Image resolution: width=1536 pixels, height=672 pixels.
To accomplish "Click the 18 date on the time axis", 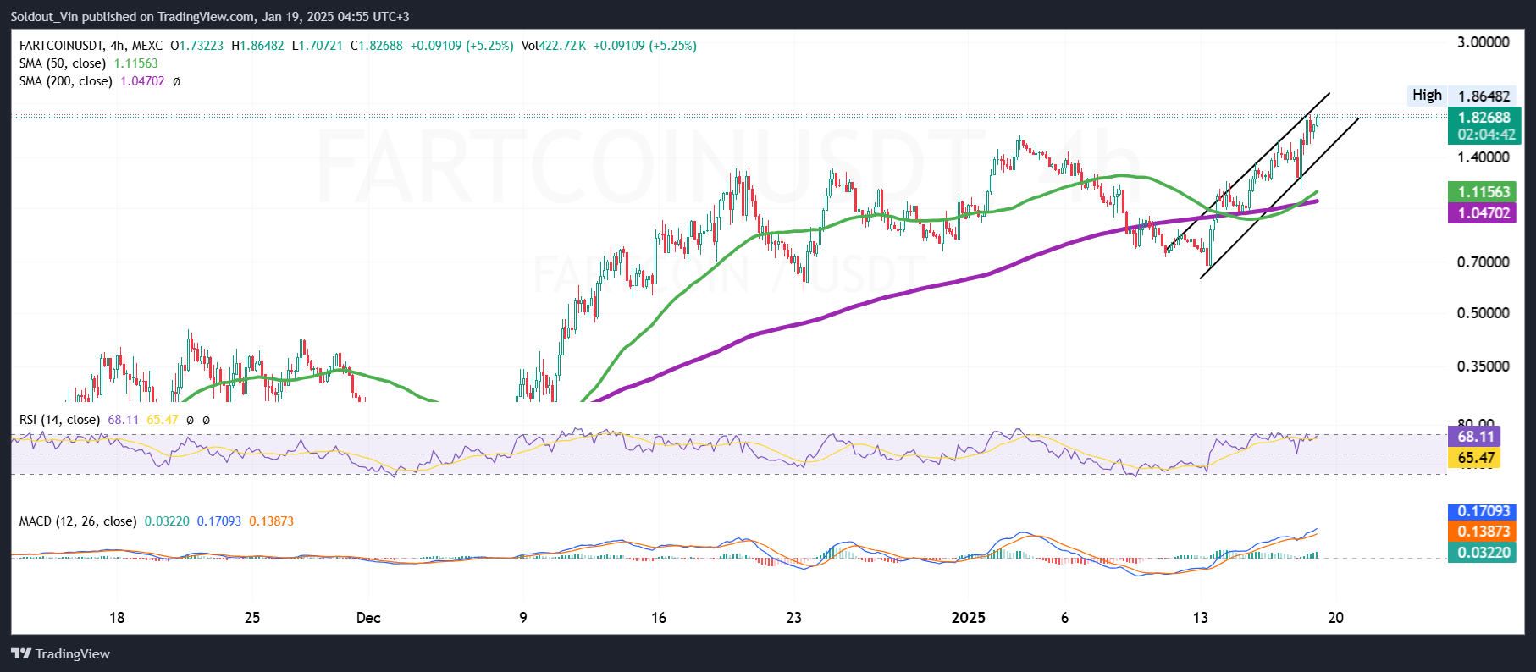I will 117,618.
